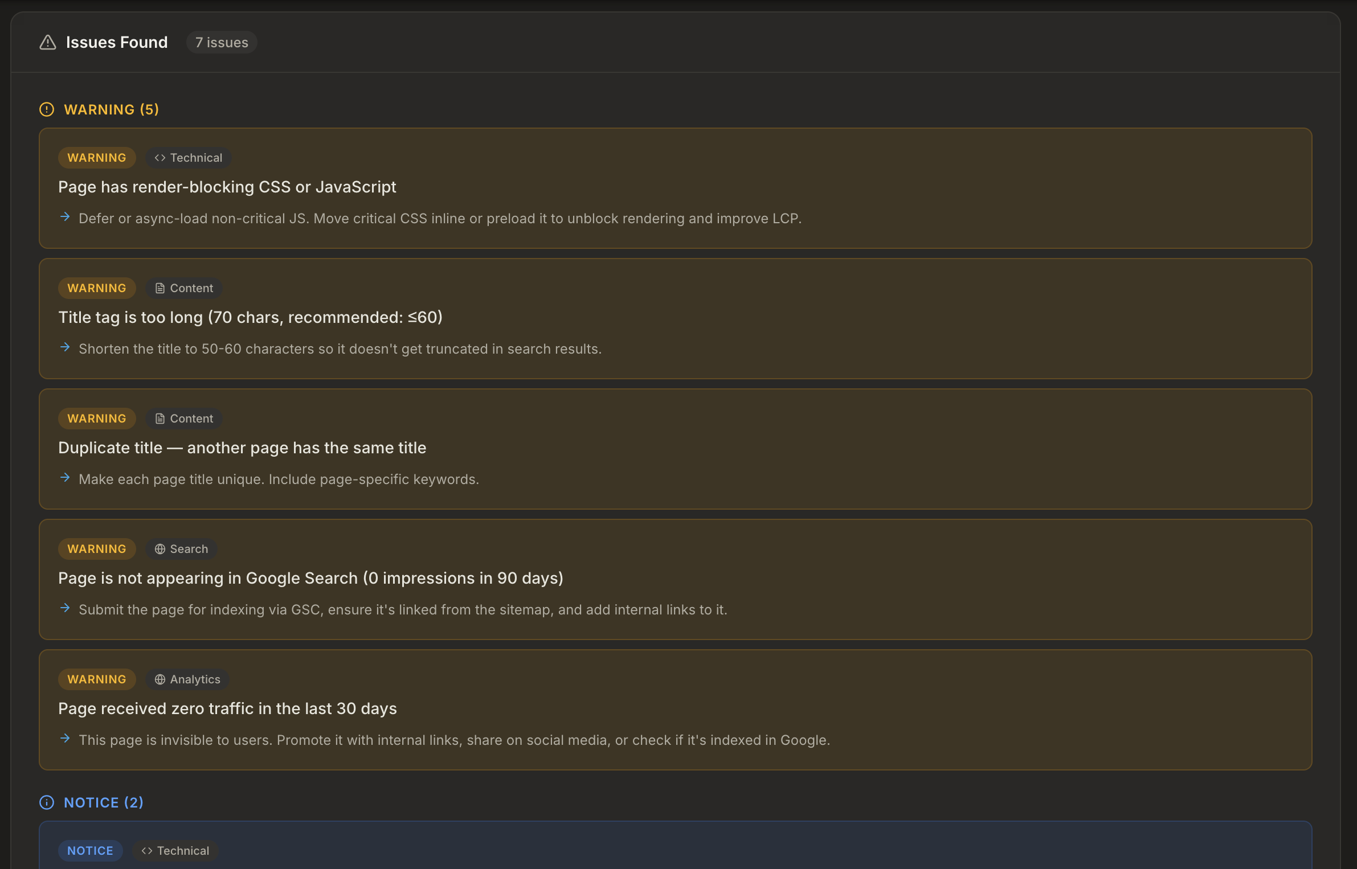Click the warning triangle icon beside Issues Found
The height and width of the screenshot is (869, 1357).
coord(48,43)
